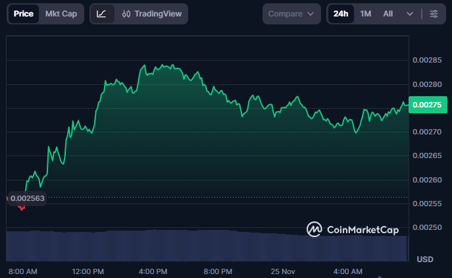This screenshot has width=452, height=278.
Task: Click the 0.00270 axis value
Action: point(427,132)
